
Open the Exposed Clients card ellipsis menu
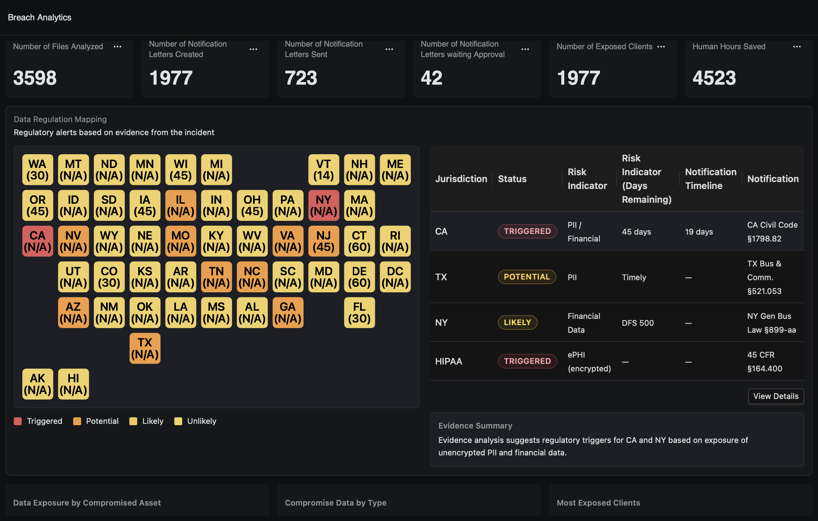[x=661, y=47]
